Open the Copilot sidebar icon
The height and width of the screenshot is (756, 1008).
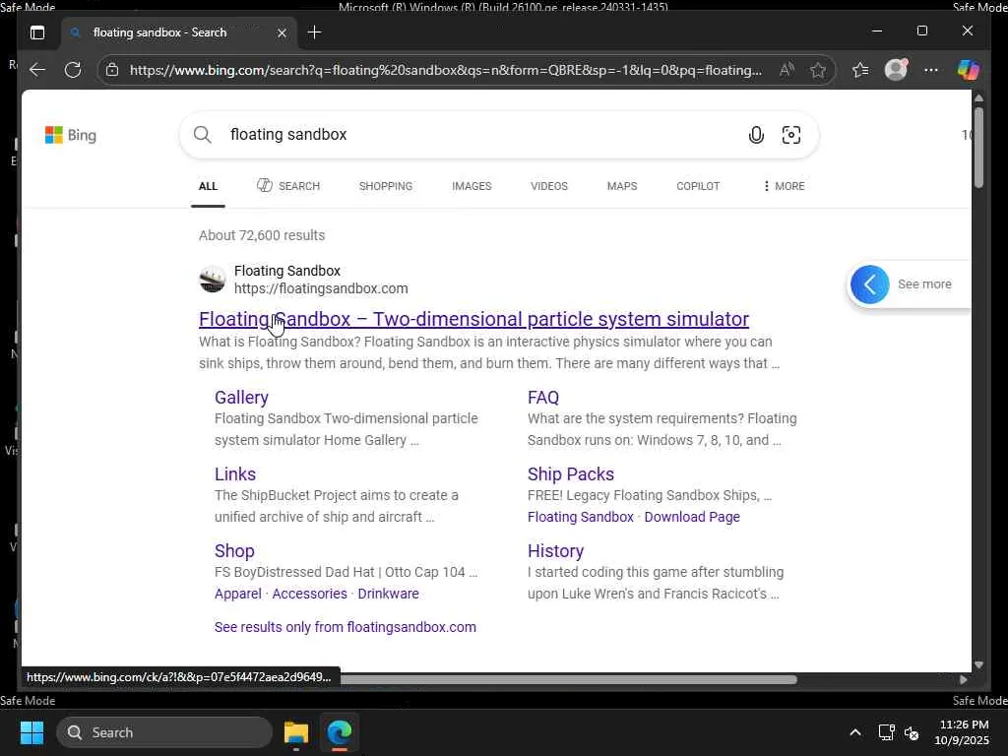click(x=969, y=70)
